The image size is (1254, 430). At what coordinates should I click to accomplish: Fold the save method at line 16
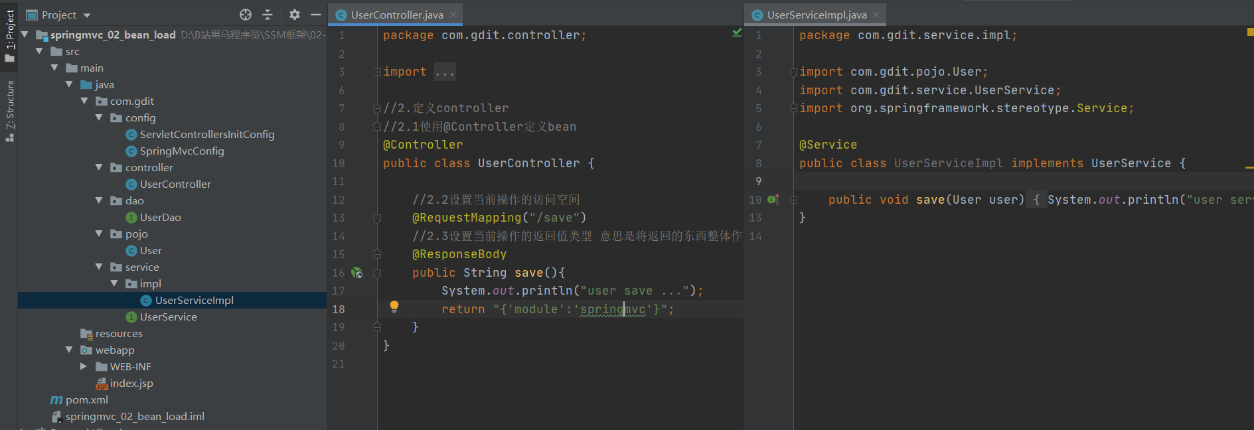(x=377, y=273)
